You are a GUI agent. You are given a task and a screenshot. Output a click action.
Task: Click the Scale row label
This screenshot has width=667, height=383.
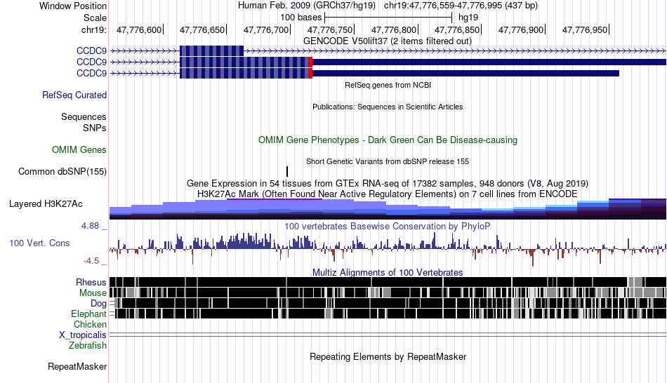coord(95,18)
